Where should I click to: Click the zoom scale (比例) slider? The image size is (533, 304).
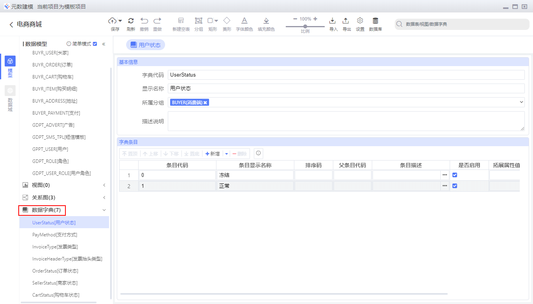[305, 26]
